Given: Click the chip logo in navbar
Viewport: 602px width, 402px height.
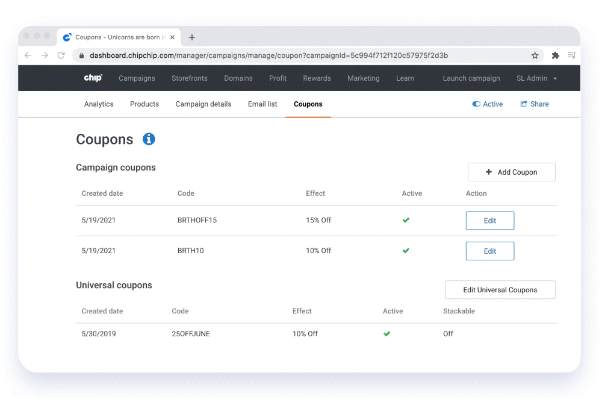Looking at the screenshot, I should click(x=93, y=78).
